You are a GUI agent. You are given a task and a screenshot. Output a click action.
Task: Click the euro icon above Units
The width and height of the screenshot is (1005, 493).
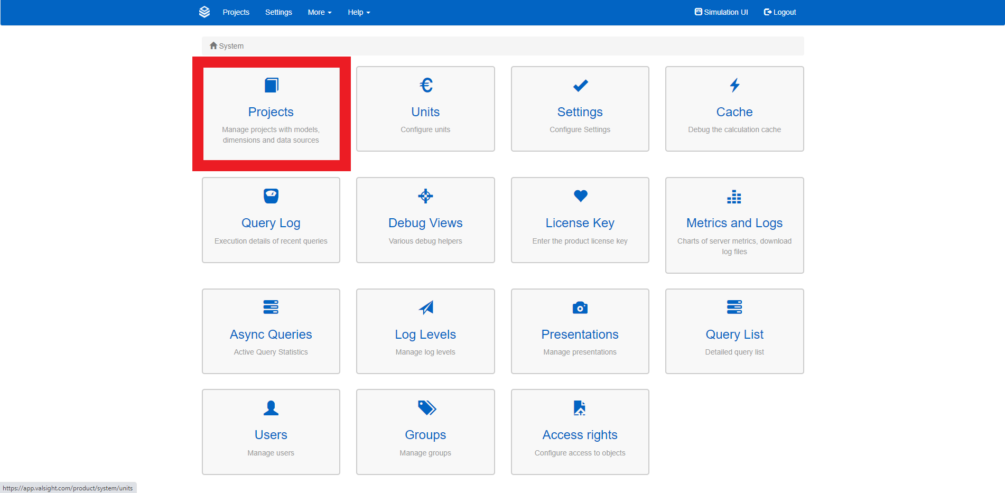(x=425, y=85)
